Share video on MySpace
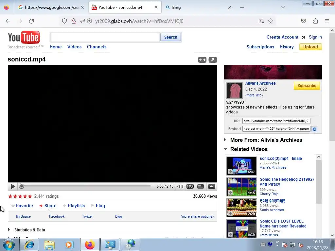Screen dimensions: 335x251 pyautogui.click(x=23, y=216)
